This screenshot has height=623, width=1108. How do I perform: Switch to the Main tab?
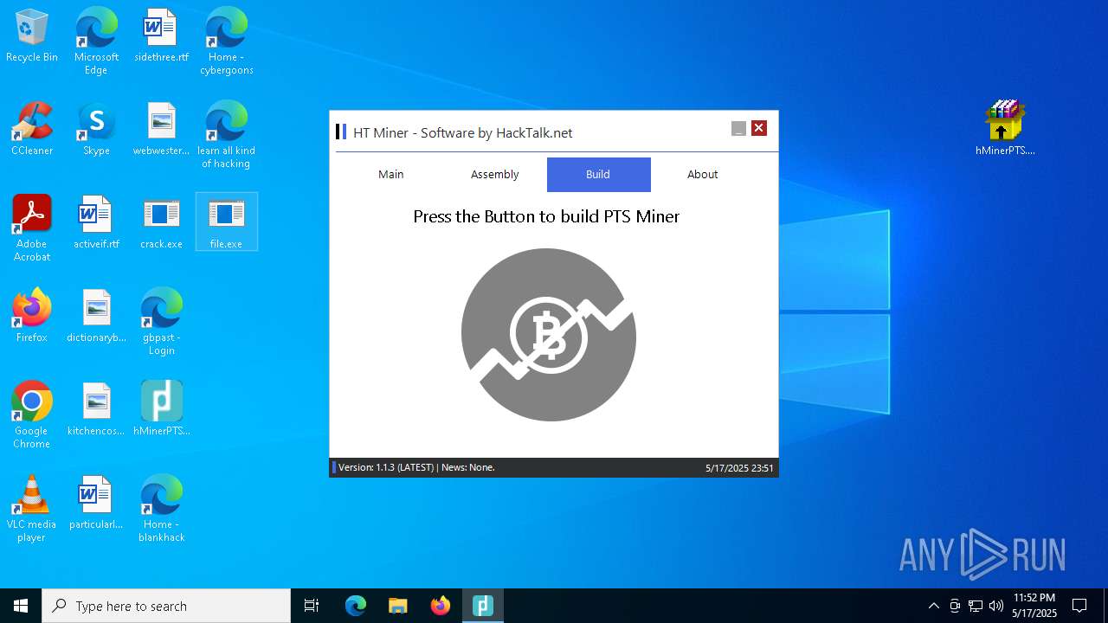click(391, 175)
